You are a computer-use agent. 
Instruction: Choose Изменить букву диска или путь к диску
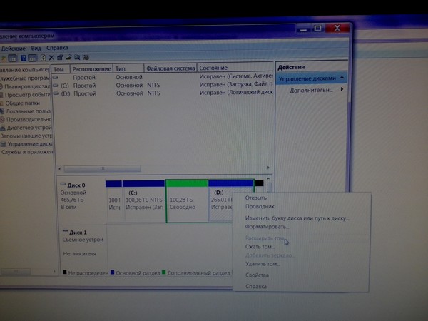[297, 218]
